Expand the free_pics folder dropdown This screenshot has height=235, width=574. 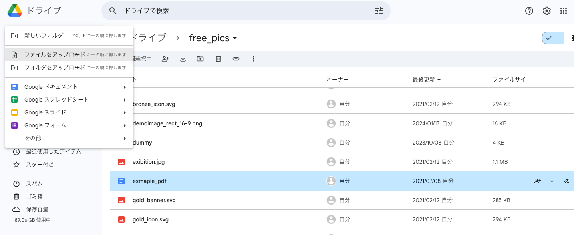235,38
